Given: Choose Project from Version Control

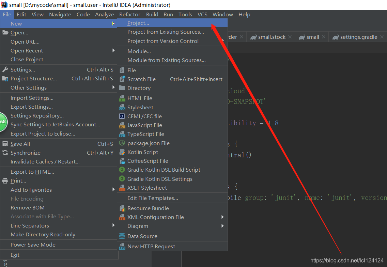Looking at the screenshot, I should [x=172, y=41].
